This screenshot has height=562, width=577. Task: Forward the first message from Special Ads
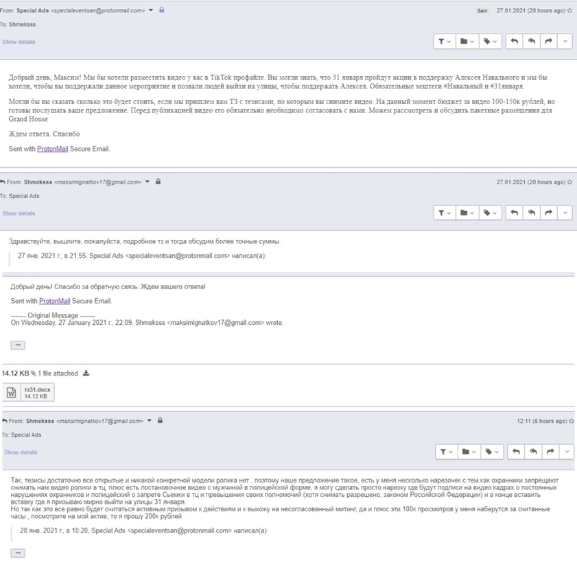point(548,41)
